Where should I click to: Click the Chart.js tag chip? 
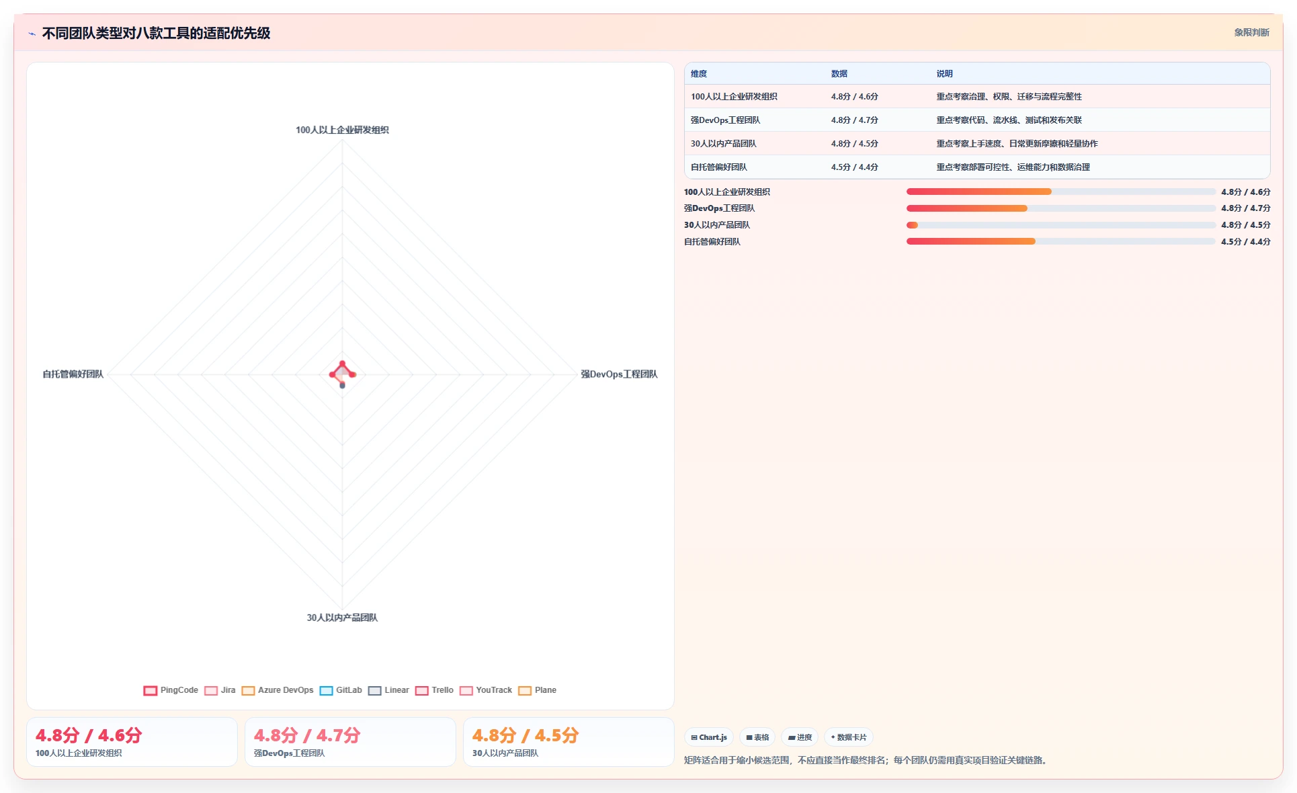[x=709, y=737]
